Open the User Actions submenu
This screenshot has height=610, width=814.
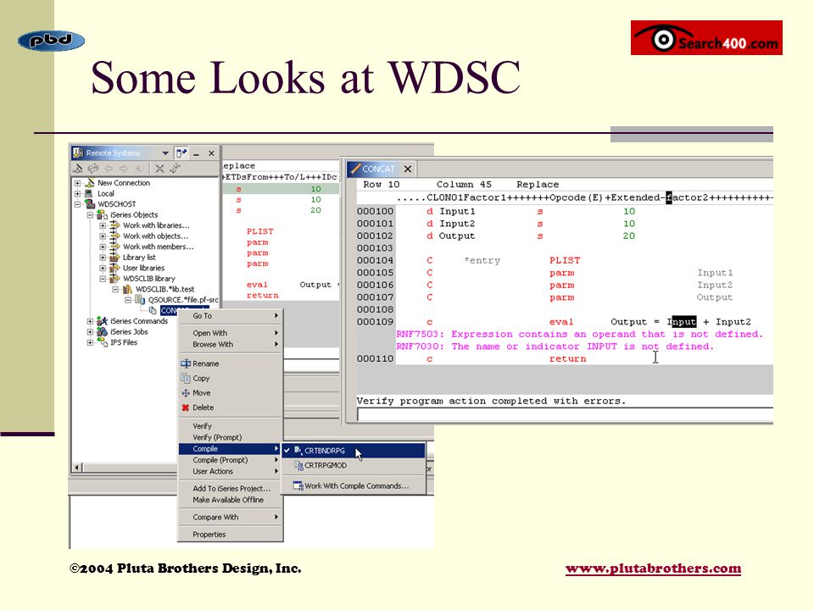[231, 472]
